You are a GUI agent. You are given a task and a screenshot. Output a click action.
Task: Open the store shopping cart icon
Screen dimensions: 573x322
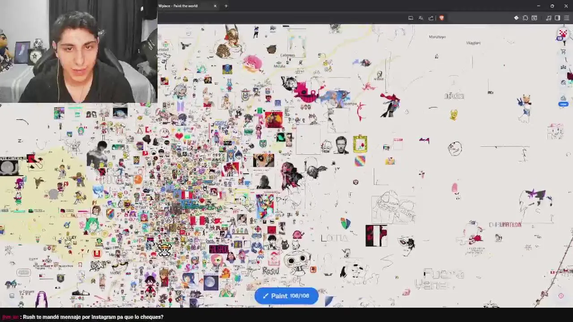point(563,52)
